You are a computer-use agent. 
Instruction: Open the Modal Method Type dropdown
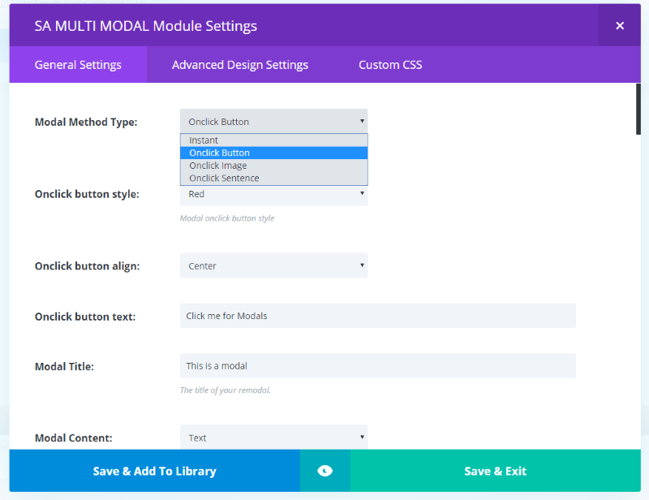[x=273, y=122]
